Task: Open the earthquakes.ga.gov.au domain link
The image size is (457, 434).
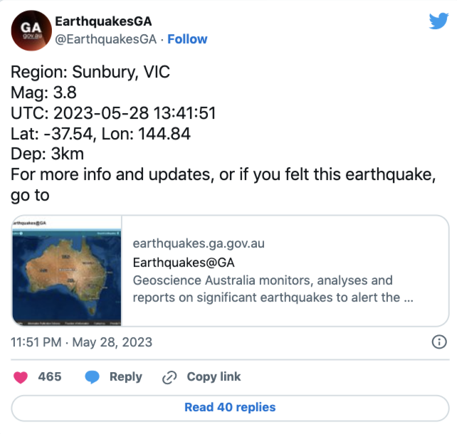Action: tap(199, 243)
